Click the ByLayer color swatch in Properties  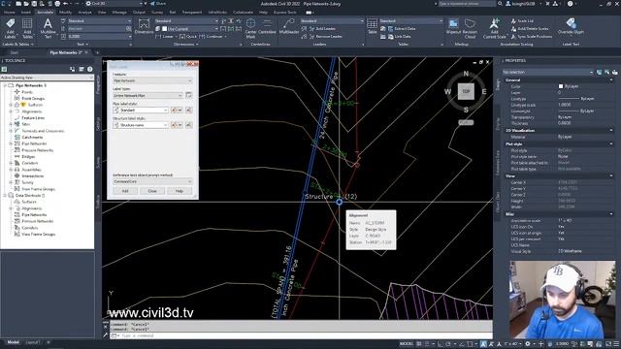point(561,86)
